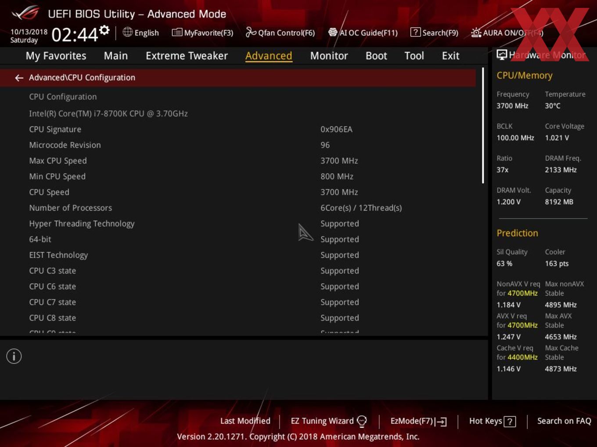Open Search(F9)
Image resolution: width=597 pixels, height=447 pixels.
(434, 32)
